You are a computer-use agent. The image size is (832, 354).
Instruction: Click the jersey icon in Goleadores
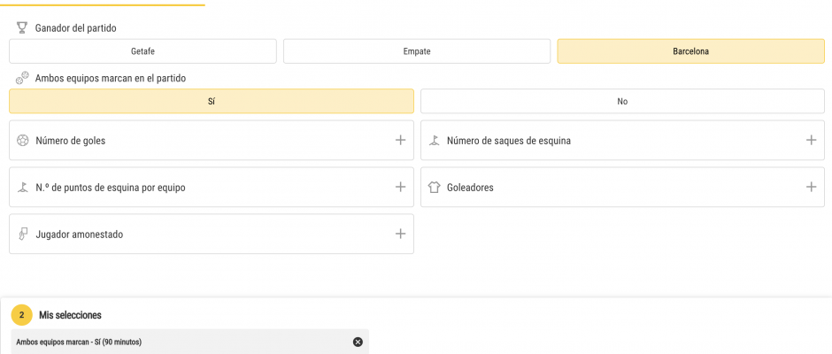pyautogui.click(x=434, y=188)
